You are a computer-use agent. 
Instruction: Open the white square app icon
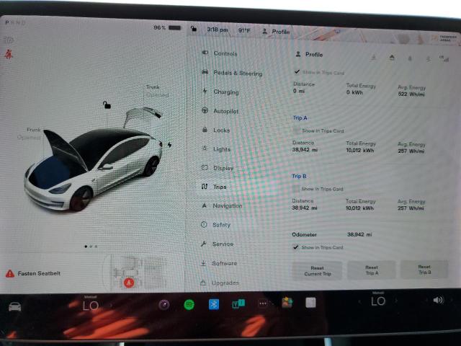coord(310,303)
